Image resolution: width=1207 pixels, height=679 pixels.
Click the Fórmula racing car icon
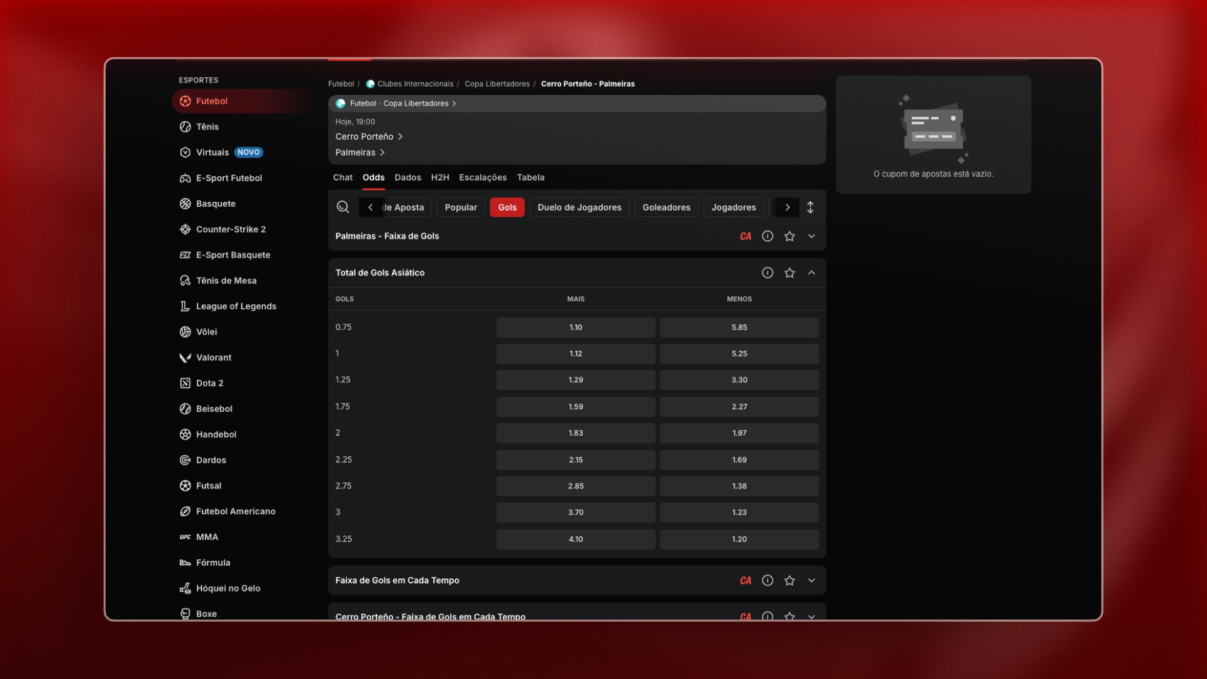[185, 563]
